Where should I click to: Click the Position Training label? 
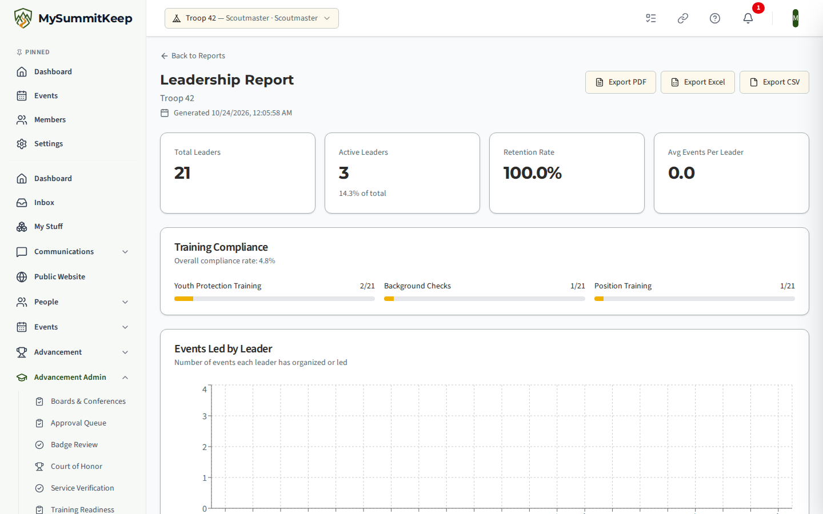pyautogui.click(x=623, y=286)
